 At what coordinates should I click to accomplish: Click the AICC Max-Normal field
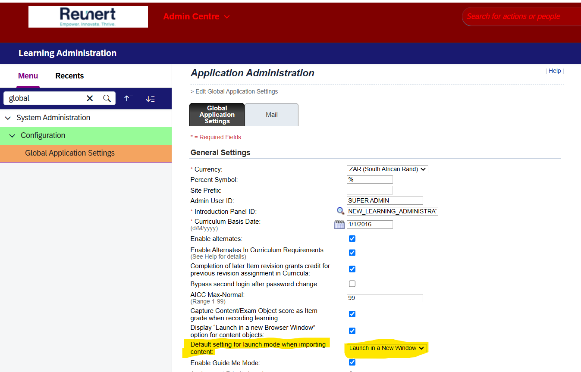(385, 298)
